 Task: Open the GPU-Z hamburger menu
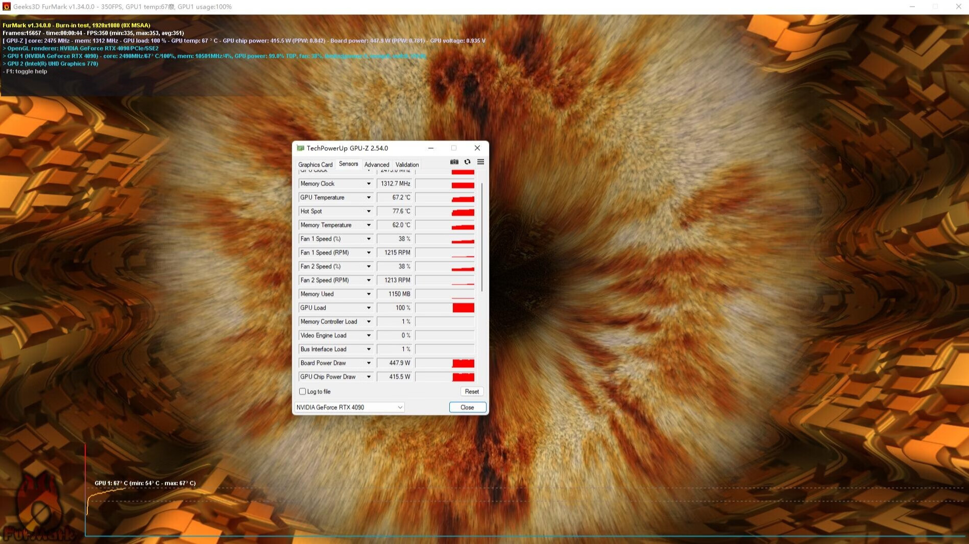[480, 162]
